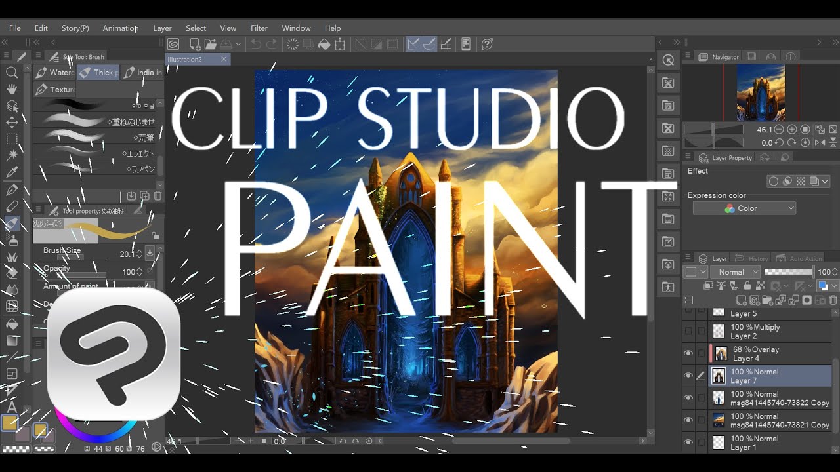Open the Animation menu

coord(120,28)
